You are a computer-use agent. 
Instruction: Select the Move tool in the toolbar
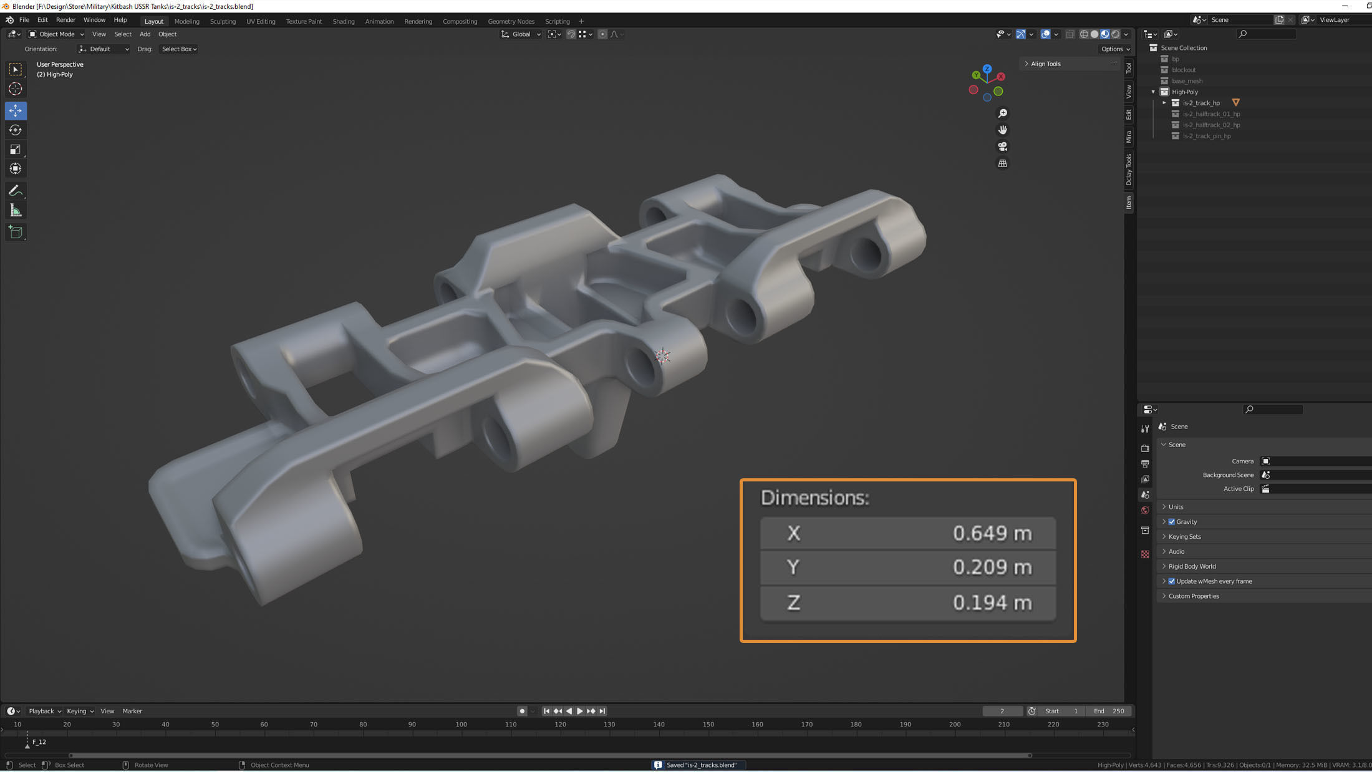coord(16,110)
